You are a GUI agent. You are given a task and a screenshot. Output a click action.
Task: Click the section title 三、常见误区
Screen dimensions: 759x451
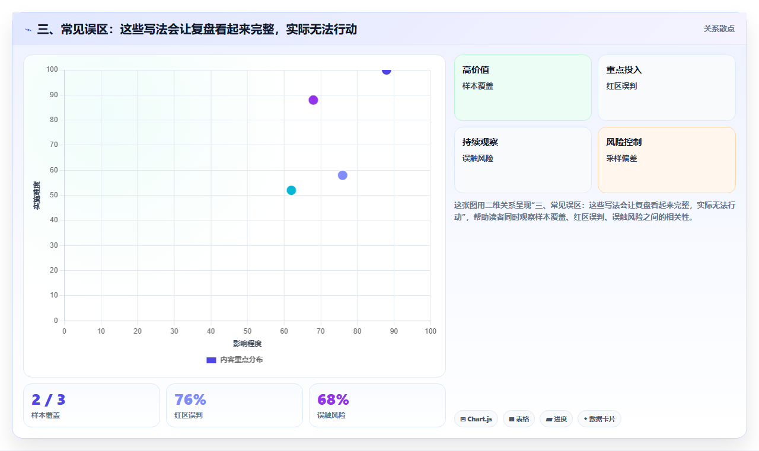pyautogui.click(x=197, y=29)
